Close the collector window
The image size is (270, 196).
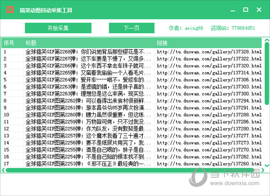coord(259,9)
